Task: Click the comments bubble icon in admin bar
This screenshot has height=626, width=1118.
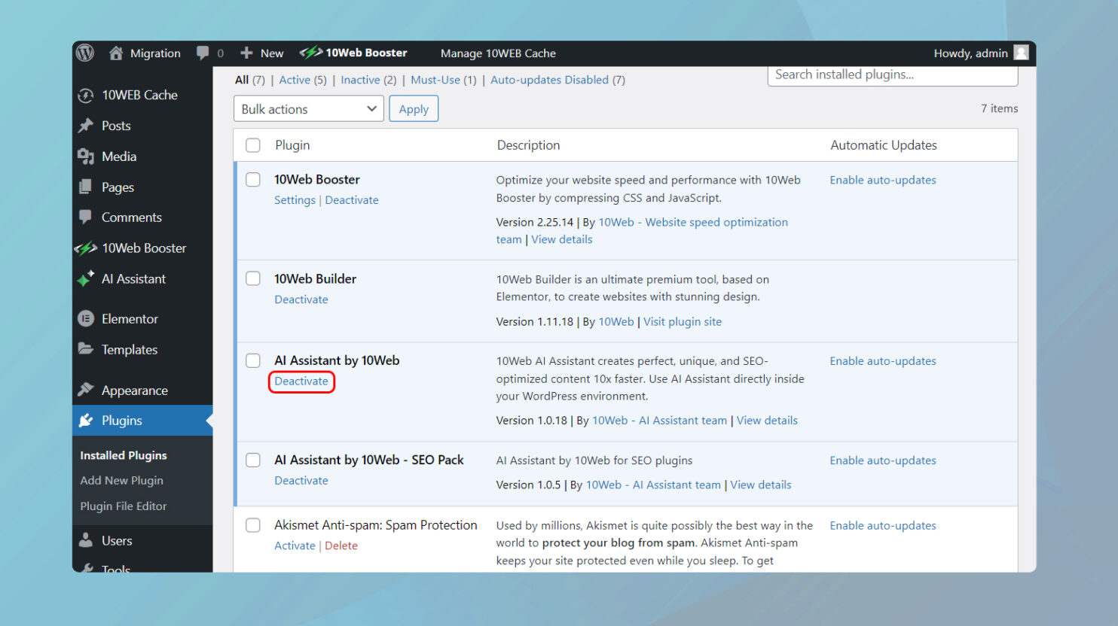Action: 203,53
